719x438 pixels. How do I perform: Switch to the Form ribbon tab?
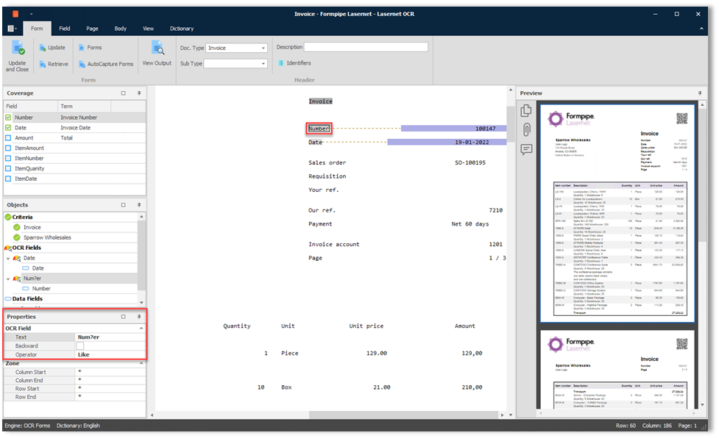pyautogui.click(x=37, y=29)
